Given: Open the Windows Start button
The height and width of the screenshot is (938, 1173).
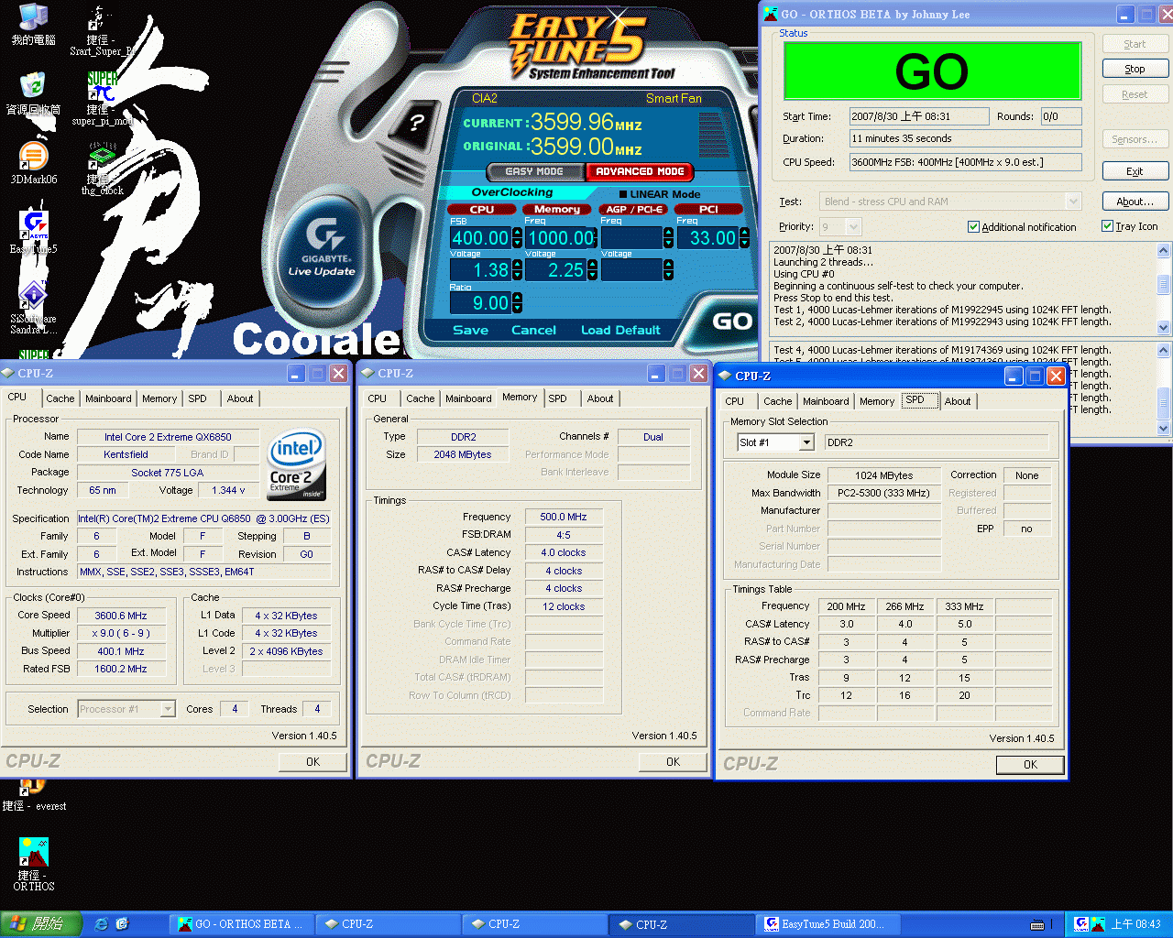Looking at the screenshot, I should point(41,924).
